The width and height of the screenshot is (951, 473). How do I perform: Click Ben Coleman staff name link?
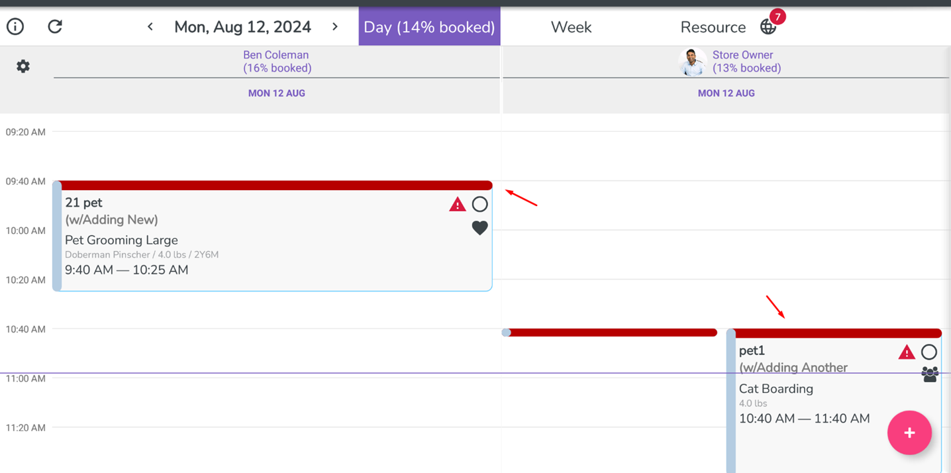(276, 55)
